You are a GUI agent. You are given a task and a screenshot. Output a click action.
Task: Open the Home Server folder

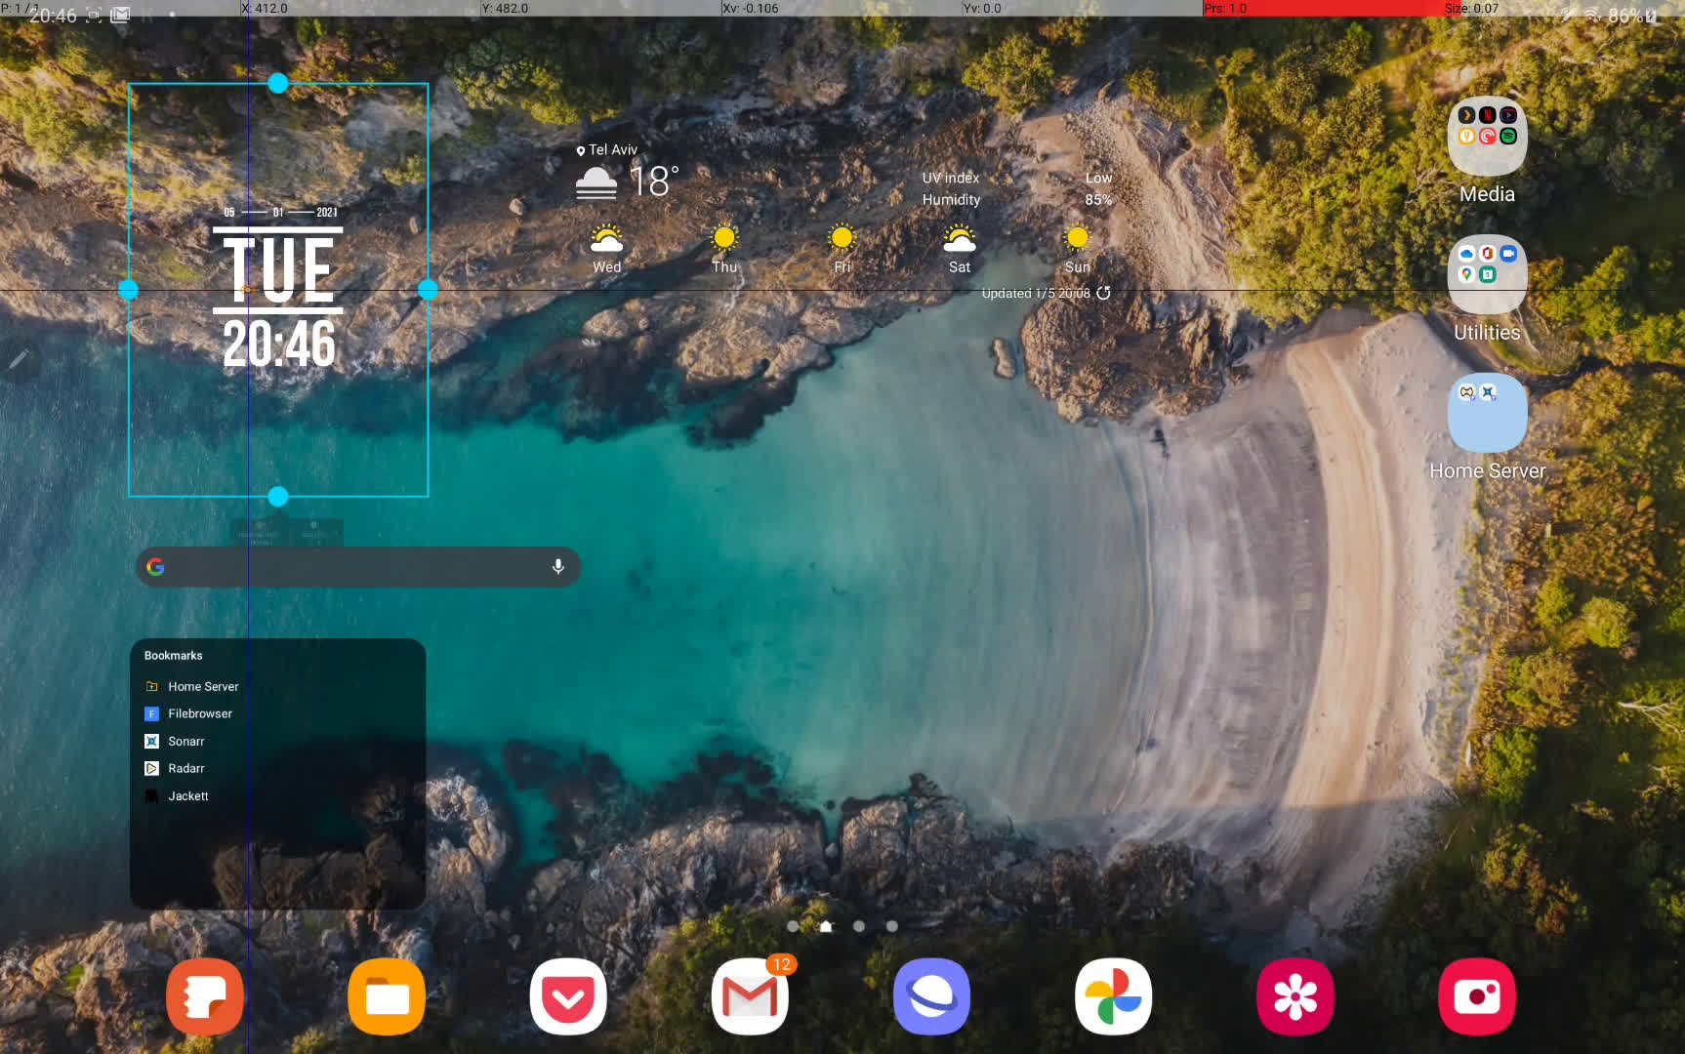(x=1487, y=413)
